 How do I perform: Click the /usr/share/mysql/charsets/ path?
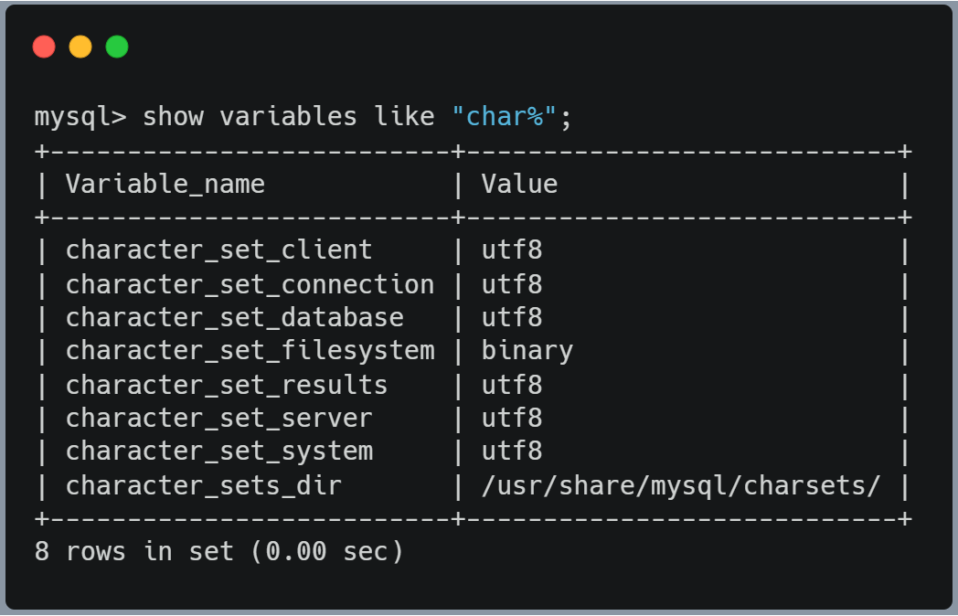(x=681, y=485)
